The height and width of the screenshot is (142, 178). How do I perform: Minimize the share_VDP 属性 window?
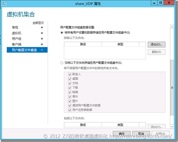click(x=154, y=3)
